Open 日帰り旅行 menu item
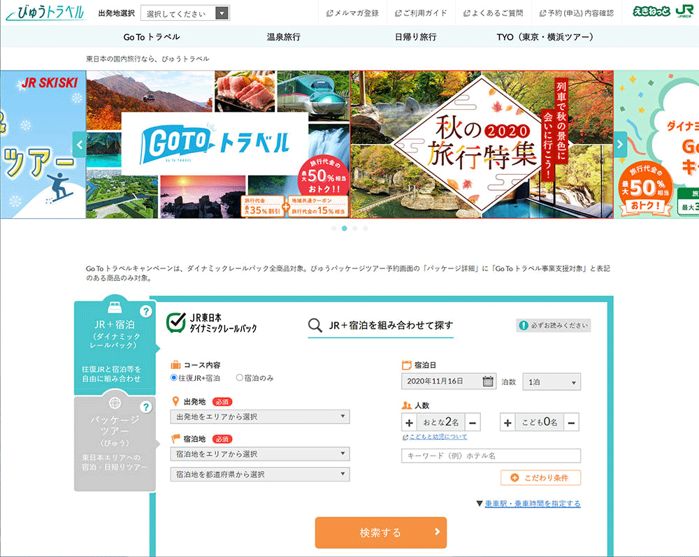699x557 pixels. pos(415,37)
